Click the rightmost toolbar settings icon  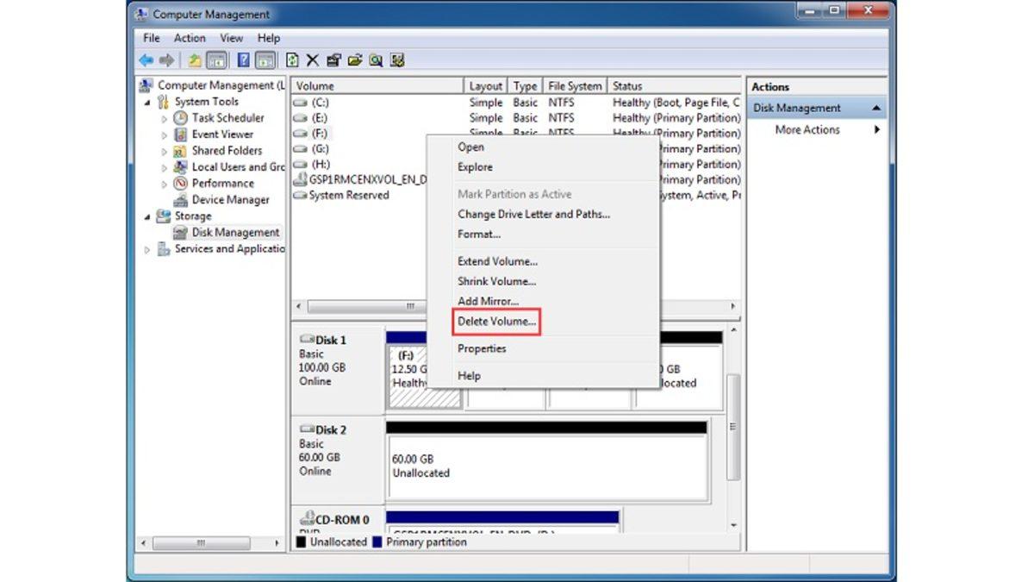coord(398,60)
